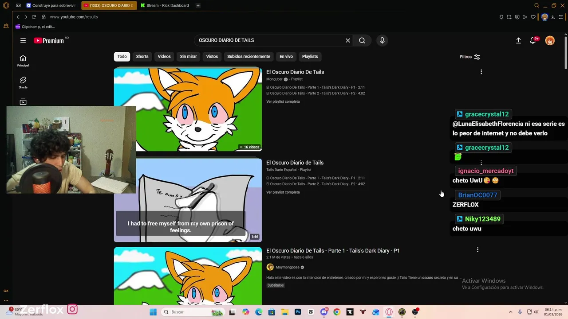Click Ver playlist completa for Tails Dario Español
568x319 pixels.
[x=283, y=192]
